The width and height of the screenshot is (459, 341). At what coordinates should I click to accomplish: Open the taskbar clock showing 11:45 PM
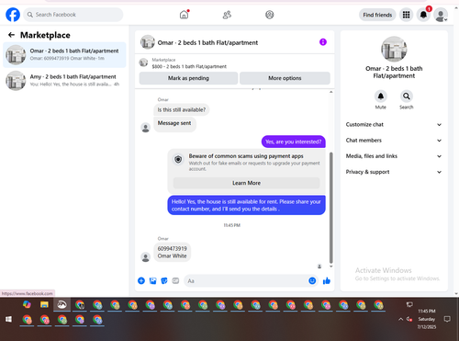pyautogui.click(x=427, y=319)
